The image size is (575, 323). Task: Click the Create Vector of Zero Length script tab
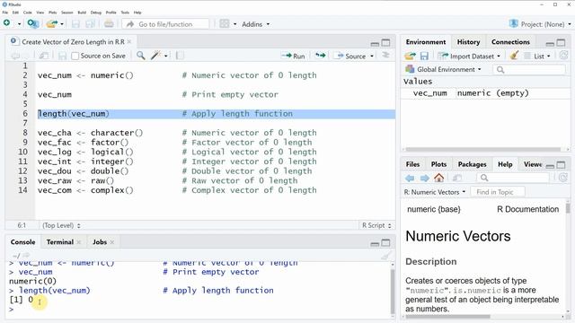[x=72, y=42]
